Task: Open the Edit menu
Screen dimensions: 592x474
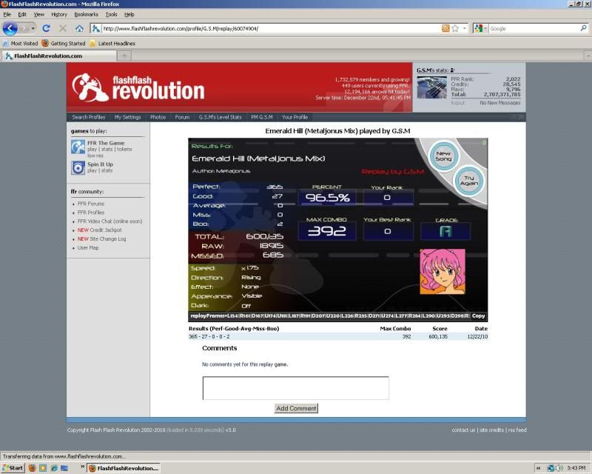Action: tap(22, 14)
